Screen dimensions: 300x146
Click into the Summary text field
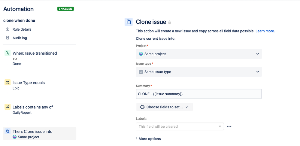[198, 94]
